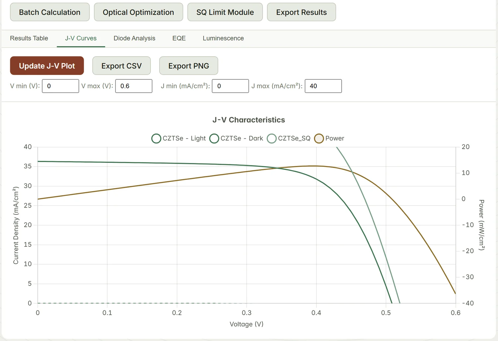Focus the V min (V) input field
This screenshot has height=341, width=498.
pos(60,86)
